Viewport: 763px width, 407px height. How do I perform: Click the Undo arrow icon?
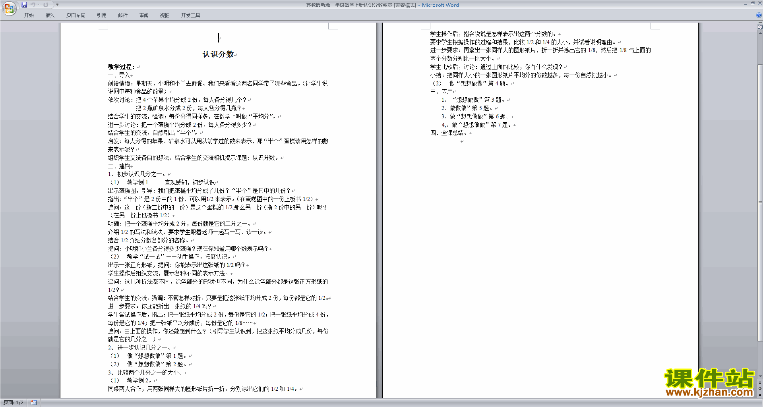(33, 5)
